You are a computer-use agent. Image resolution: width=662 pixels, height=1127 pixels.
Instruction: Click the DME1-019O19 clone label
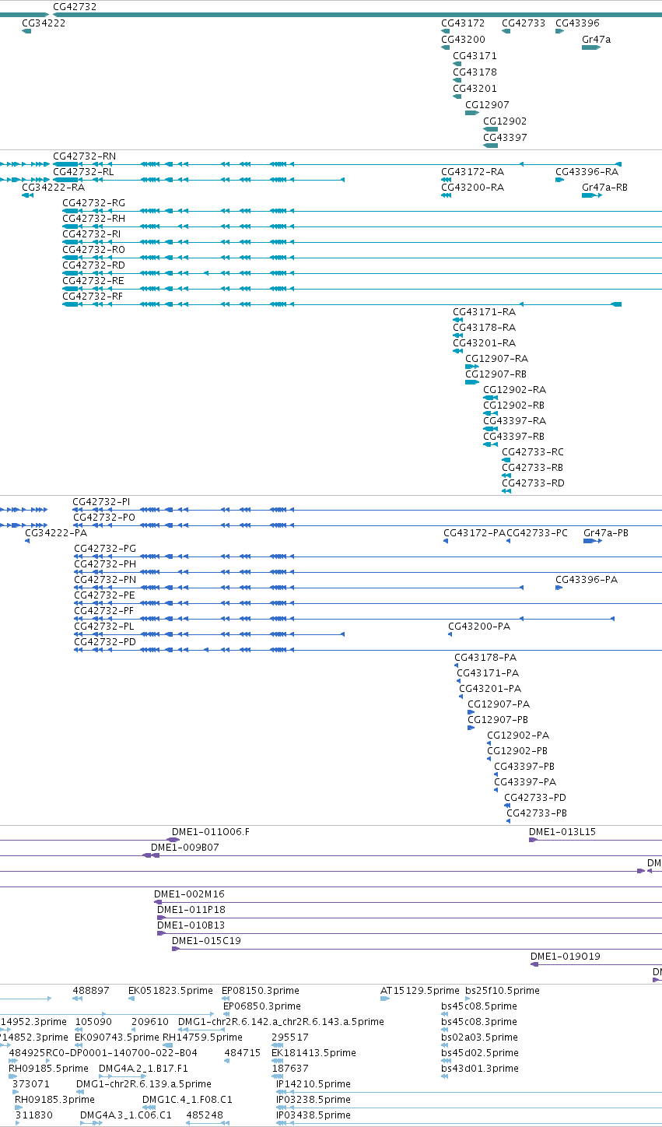click(x=566, y=957)
